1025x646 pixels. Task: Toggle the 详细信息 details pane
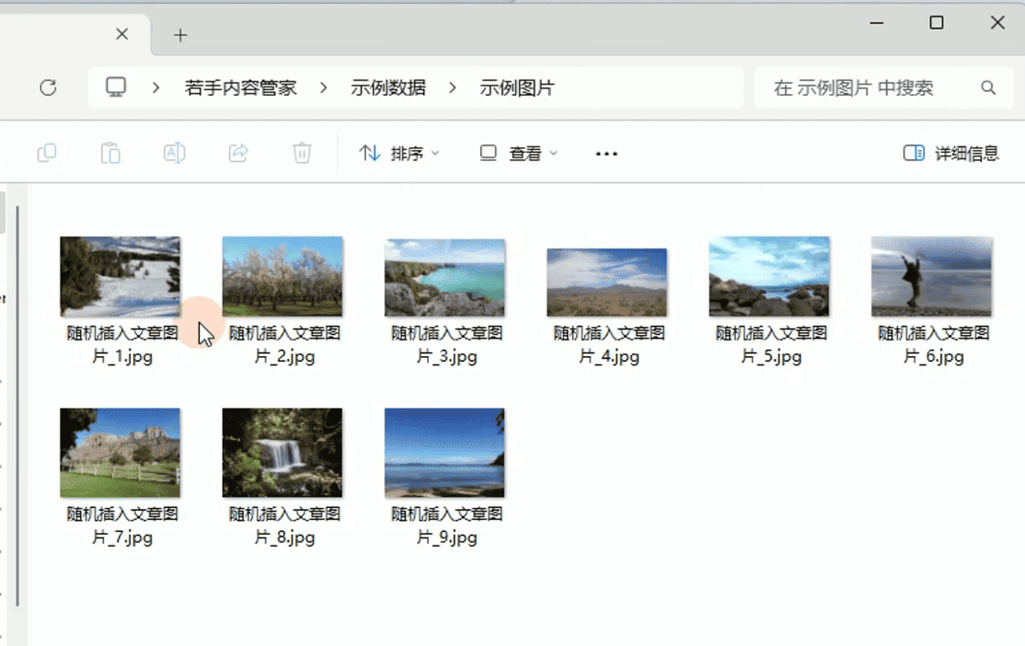(x=951, y=153)
